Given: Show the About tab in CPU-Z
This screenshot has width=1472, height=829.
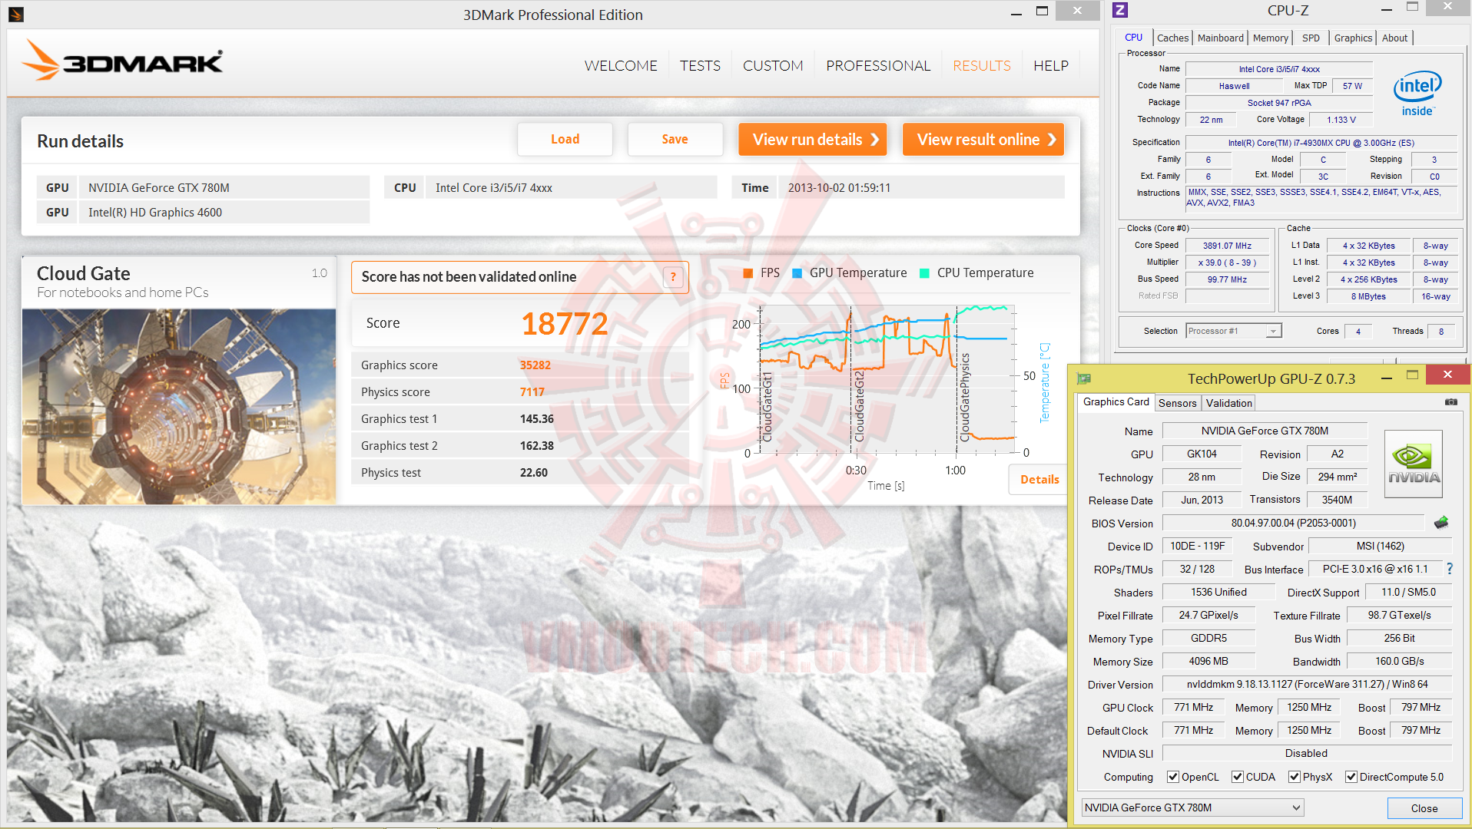Looking at the screenshot, I should (x=1394, y=38).
